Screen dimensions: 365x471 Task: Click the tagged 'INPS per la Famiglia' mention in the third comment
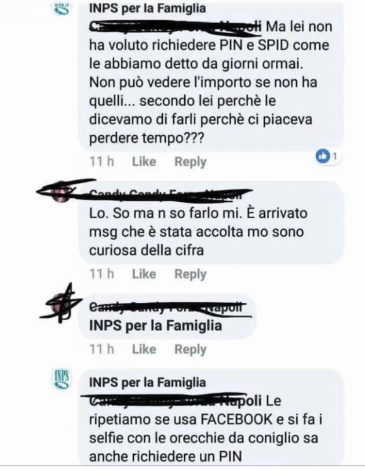coord(155,325)
